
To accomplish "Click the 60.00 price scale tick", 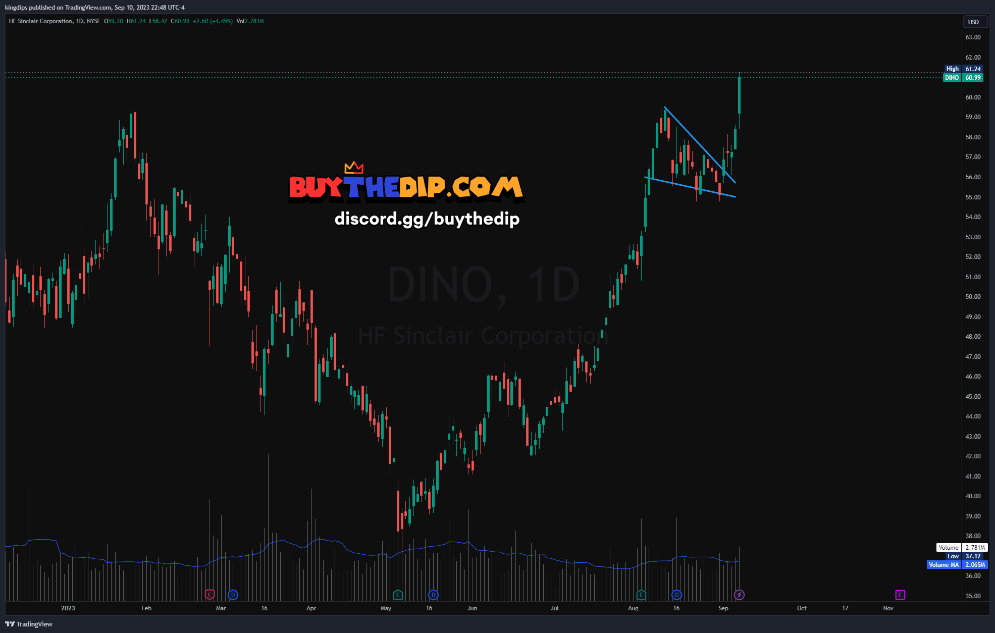I will (973, 97).
